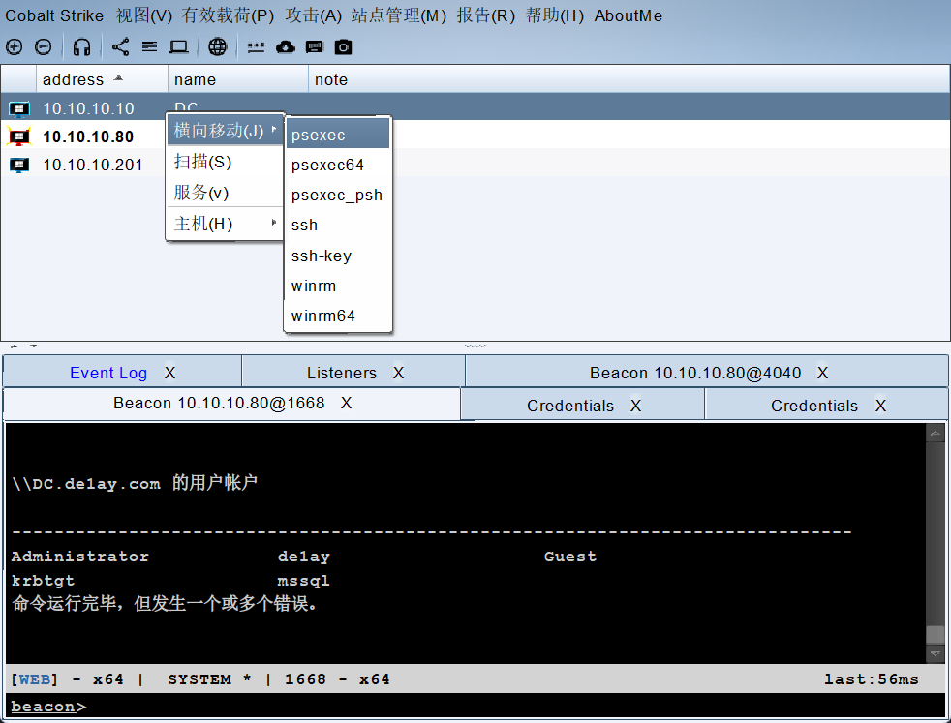Close the Event Log tab
Image resolution: width=951 pixels, height=723 pixels.
(169, 373)
